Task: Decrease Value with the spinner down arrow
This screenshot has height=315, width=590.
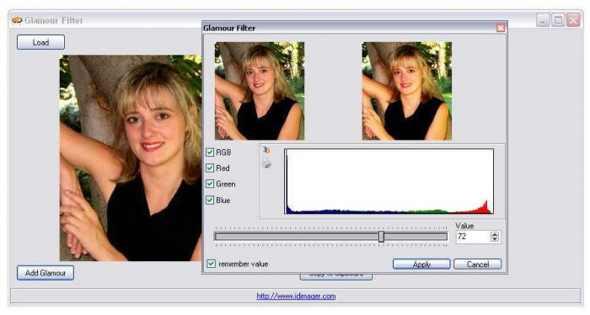Action: pos(495,239)
